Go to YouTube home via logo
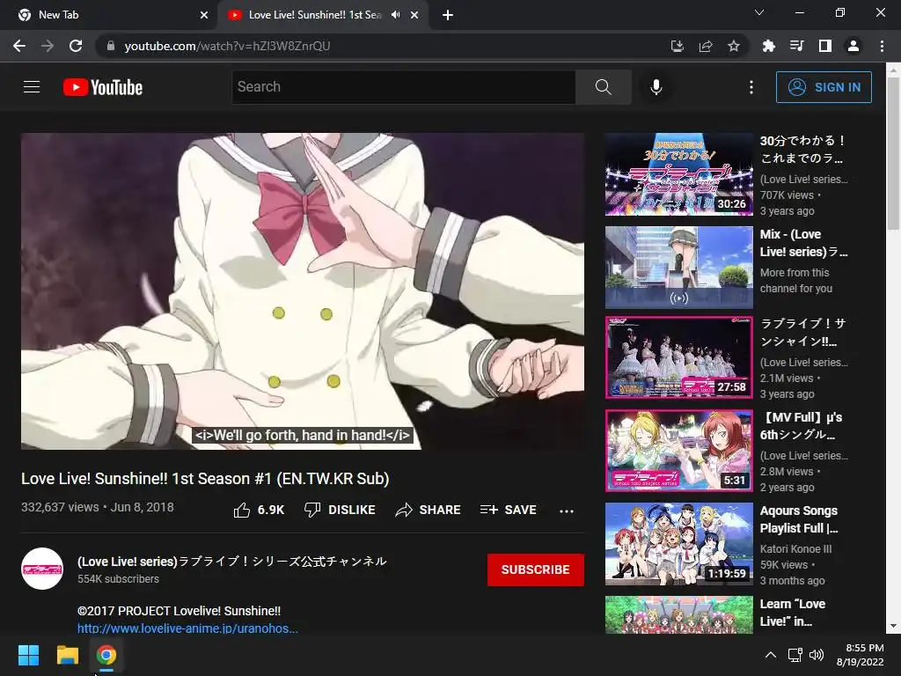Screen dimensions: 901x676 (103, 87)
